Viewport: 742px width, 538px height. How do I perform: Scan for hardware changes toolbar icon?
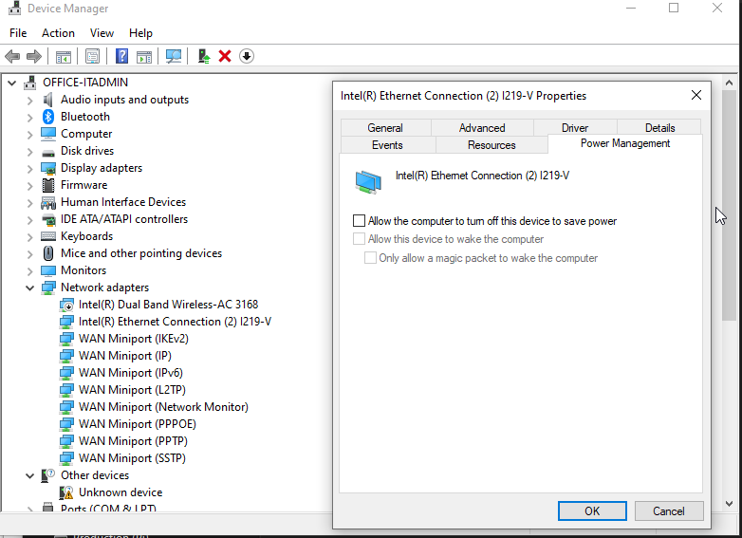point(174,56)
